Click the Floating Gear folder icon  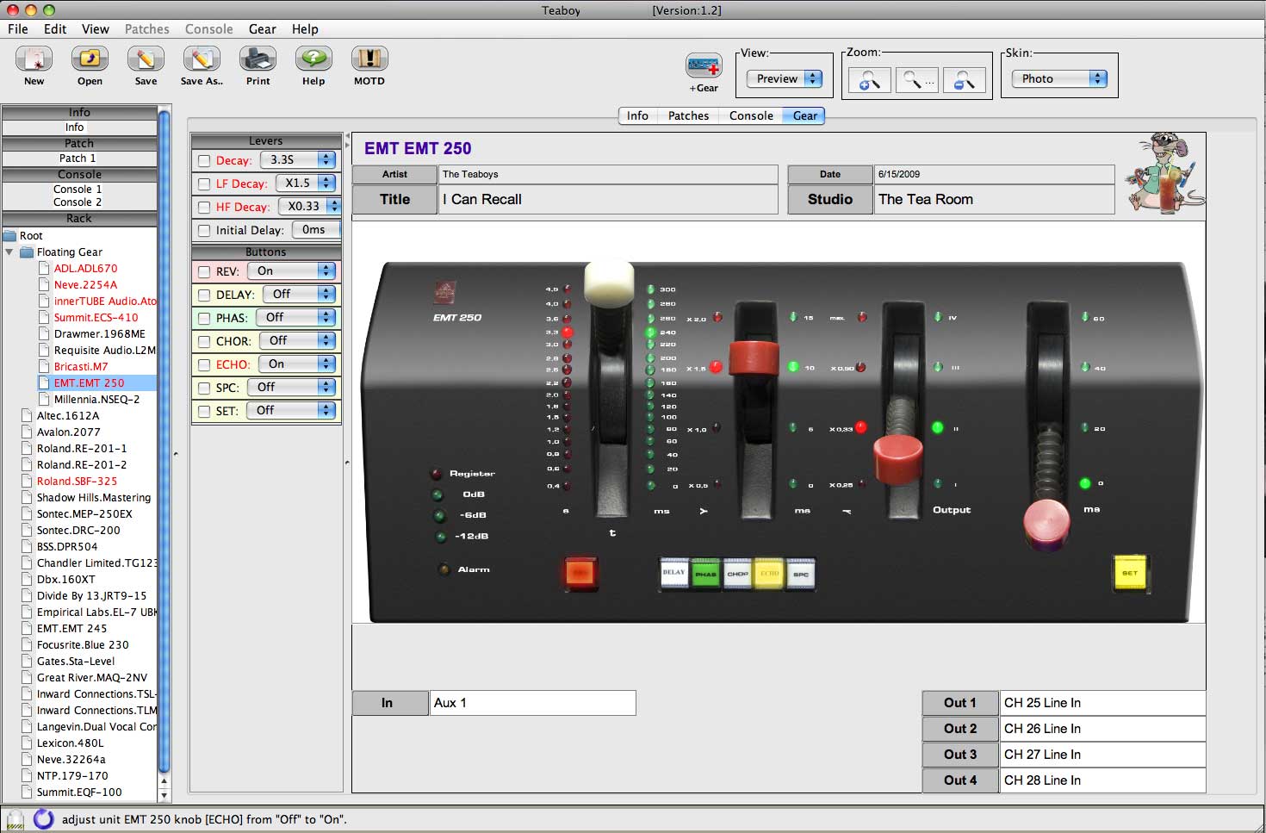point(27,252)
